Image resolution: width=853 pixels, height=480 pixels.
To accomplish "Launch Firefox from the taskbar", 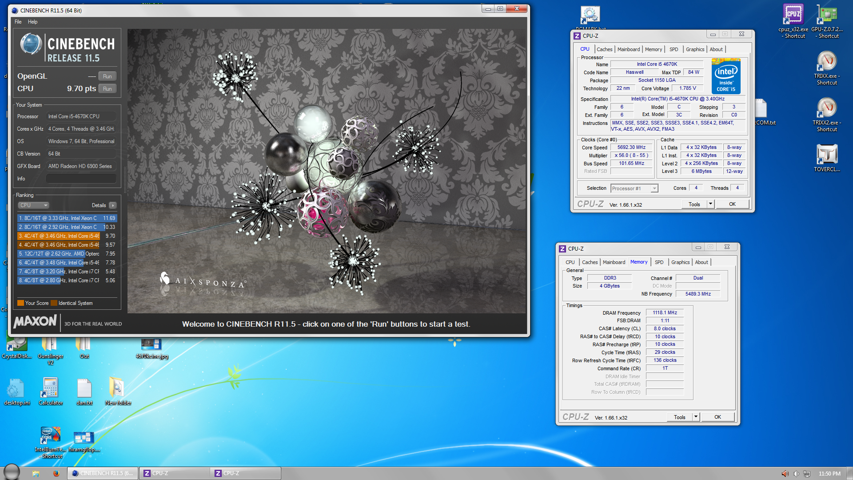I will click(x=56, y=473).
